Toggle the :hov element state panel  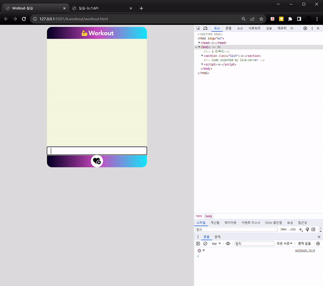284,229
